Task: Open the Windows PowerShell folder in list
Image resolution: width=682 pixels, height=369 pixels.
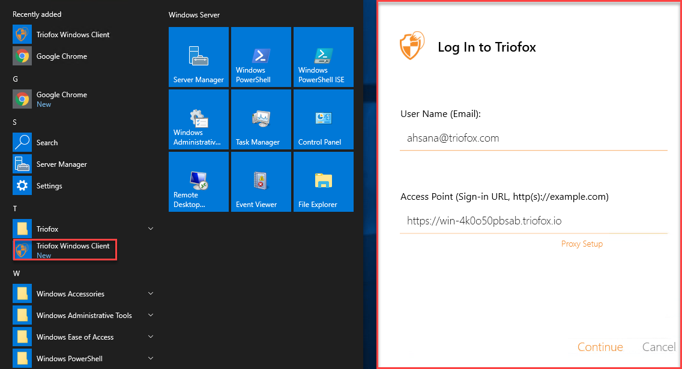Action: click(x=83, y=359)
